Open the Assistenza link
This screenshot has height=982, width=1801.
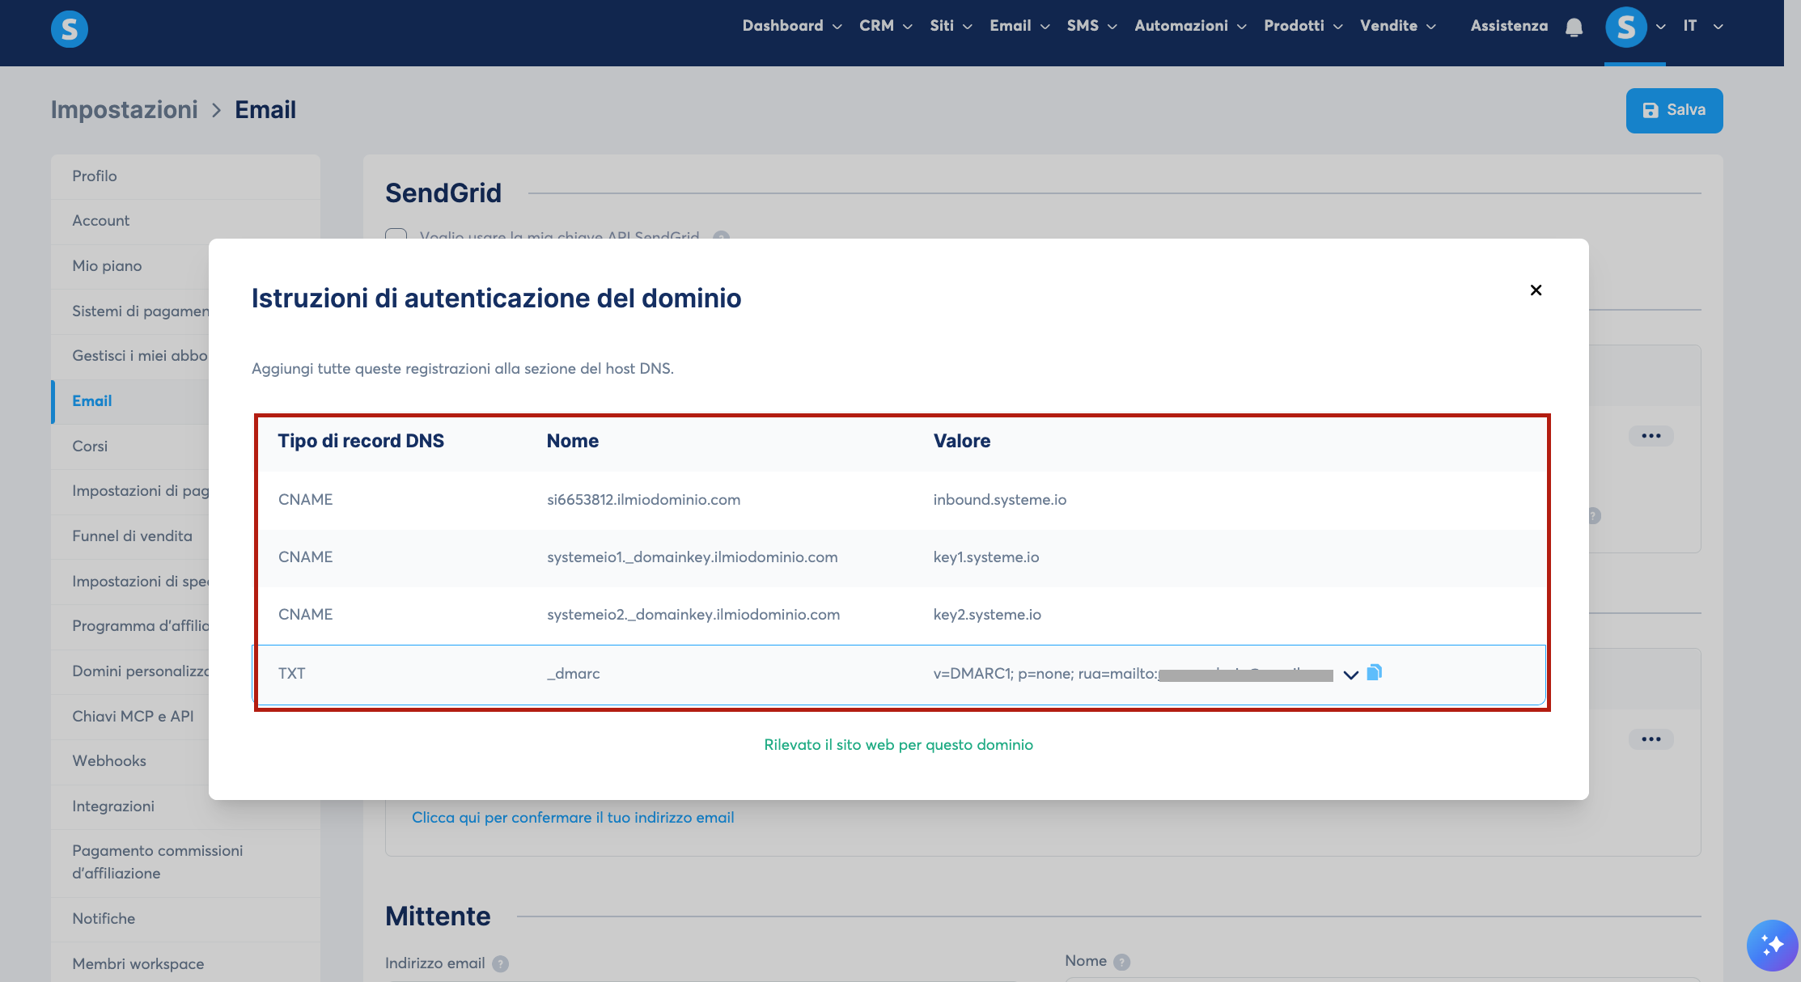(1509, 26)
